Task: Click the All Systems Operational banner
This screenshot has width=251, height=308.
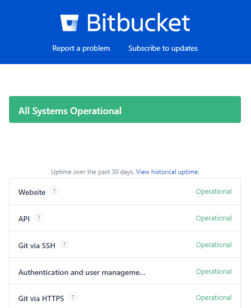Action: tap(125, 109)
